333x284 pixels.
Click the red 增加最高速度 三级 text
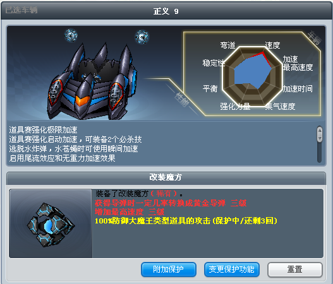(130, 212)
